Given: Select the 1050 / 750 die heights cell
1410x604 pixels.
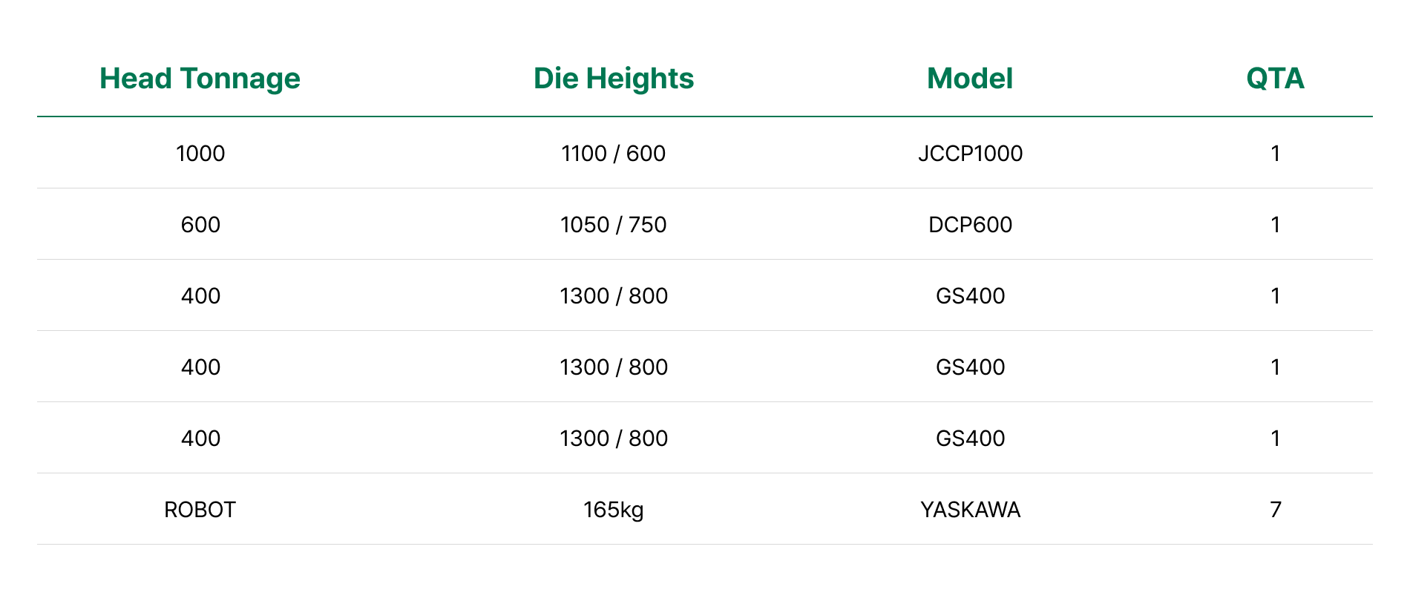Looking at the screenshot, I should tap(613, 225).
